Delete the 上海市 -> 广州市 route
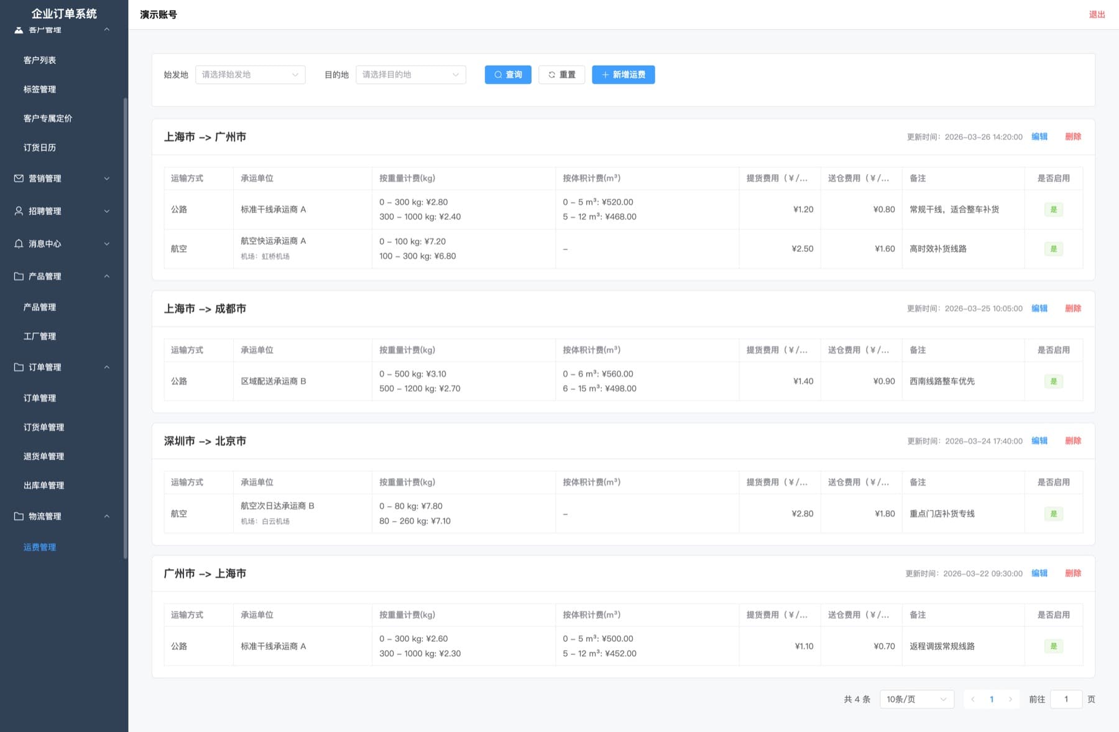 point(1073,137)
